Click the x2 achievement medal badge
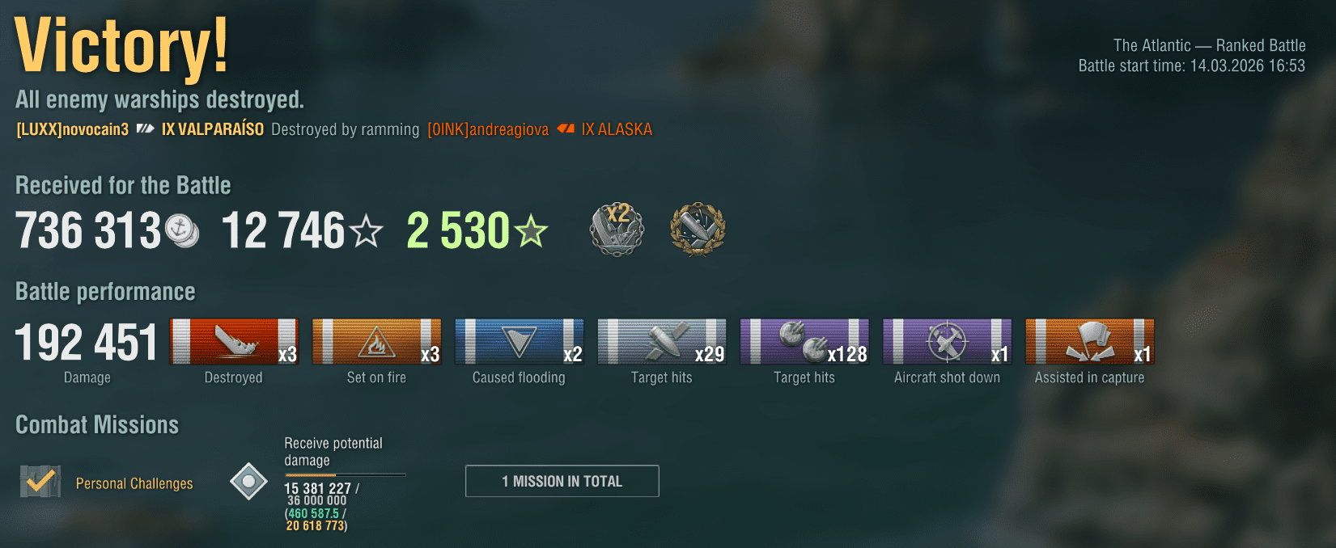Viewport: 1336px width, 548px height. (x=617, y=230)
